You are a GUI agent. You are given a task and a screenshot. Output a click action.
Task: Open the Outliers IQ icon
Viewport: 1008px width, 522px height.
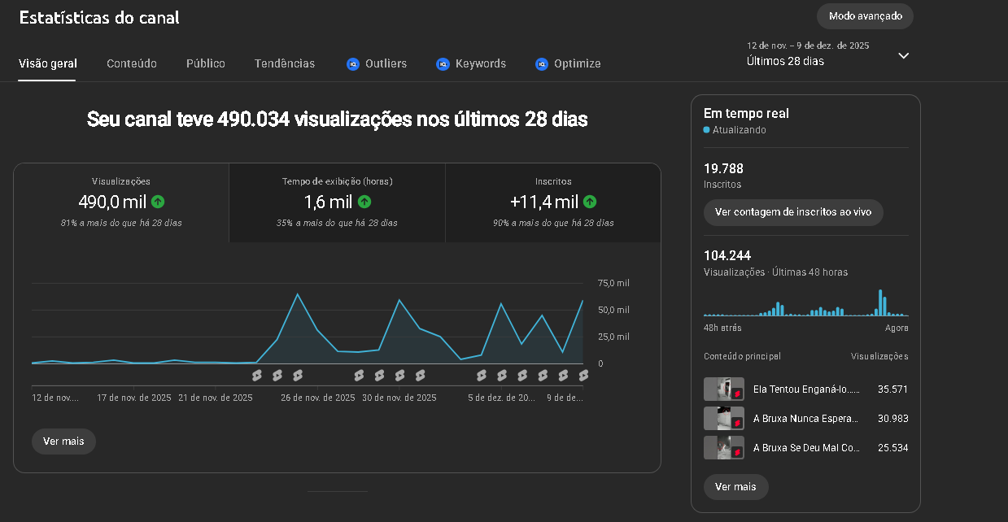[353, 64]
